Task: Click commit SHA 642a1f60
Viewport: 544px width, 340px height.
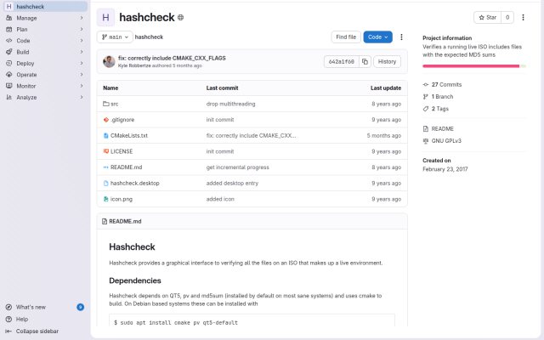Action: point(342,62)
